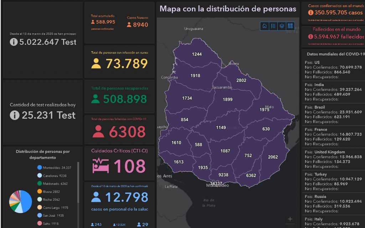Click map region labeled 9238
Screen dimensions: 365x228
[x=223, y=175]
